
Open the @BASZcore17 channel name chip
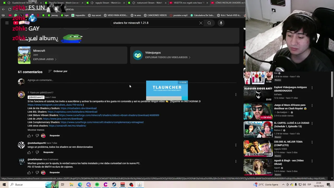tap(36, 97)
